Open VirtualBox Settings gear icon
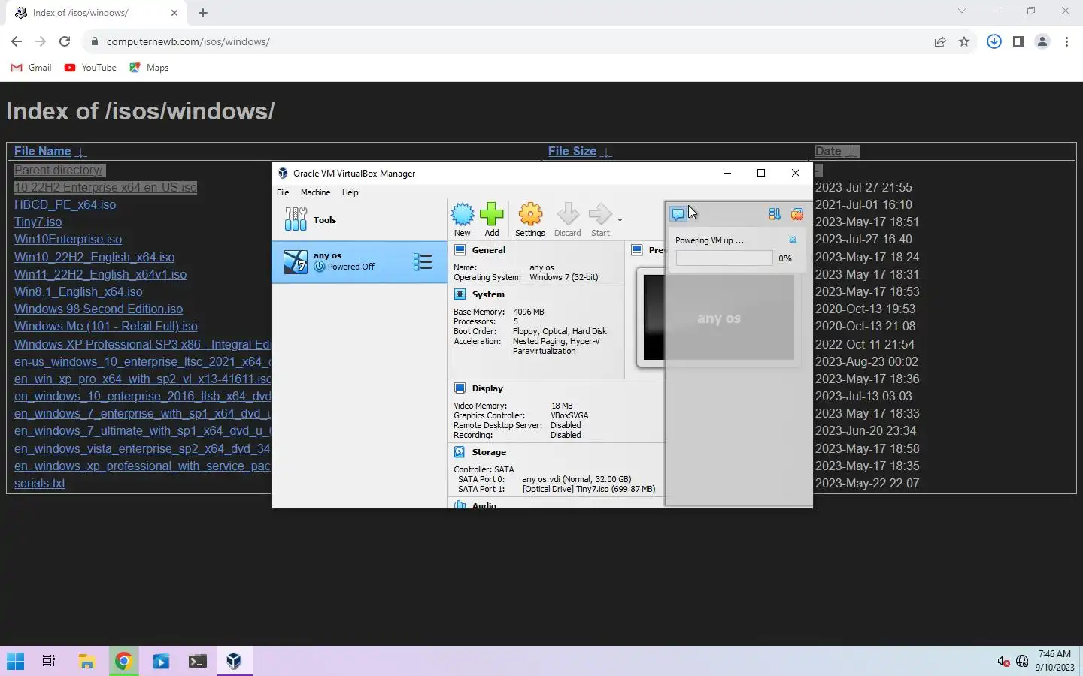Image resolution: width=1083 pixels, height=676 pixels. 530,215
